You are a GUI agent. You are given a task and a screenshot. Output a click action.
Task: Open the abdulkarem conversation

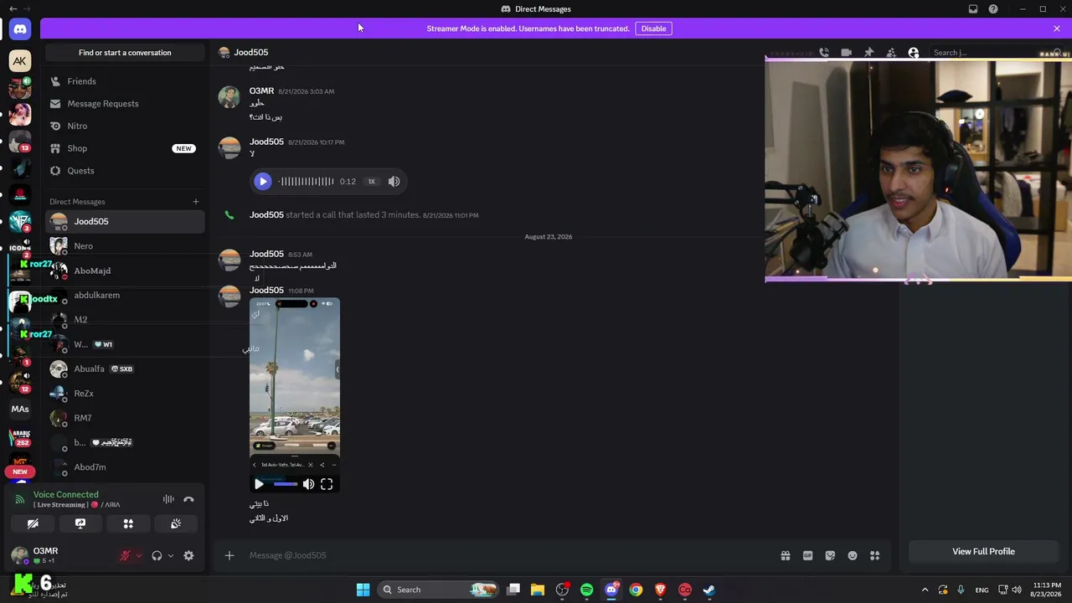[125, 295]
